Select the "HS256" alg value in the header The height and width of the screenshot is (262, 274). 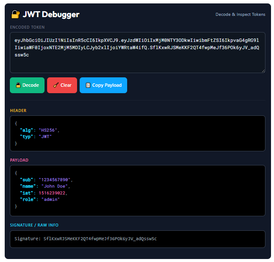click(49, 130)
